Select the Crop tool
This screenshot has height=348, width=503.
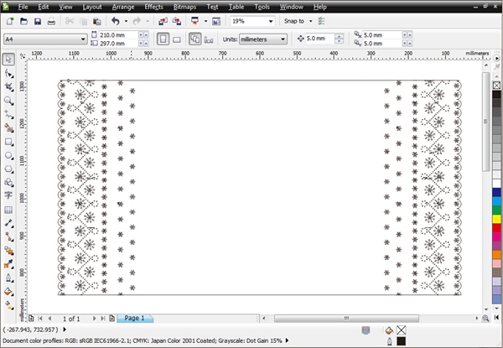pos(8,87)
